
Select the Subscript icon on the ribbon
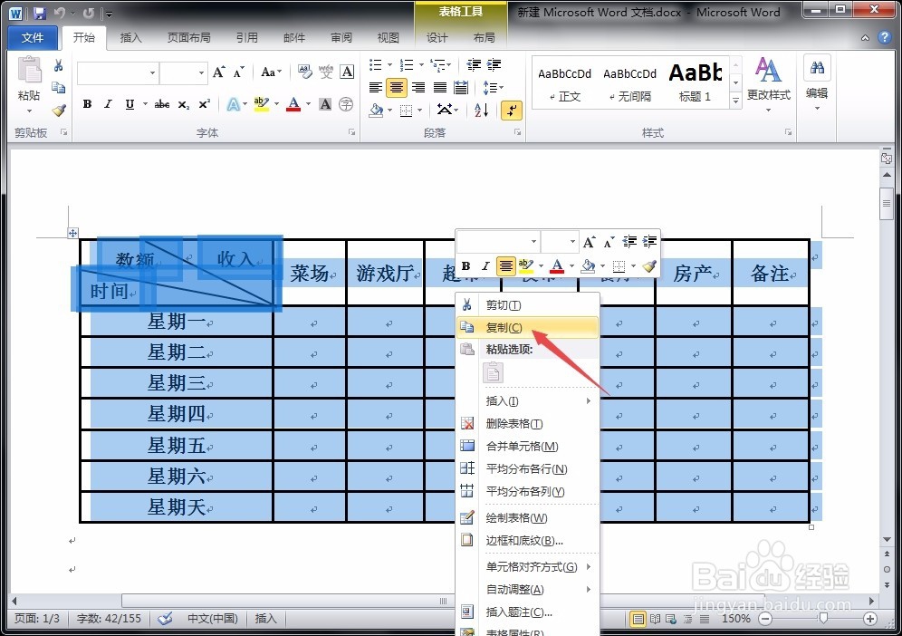click(182, 104)
